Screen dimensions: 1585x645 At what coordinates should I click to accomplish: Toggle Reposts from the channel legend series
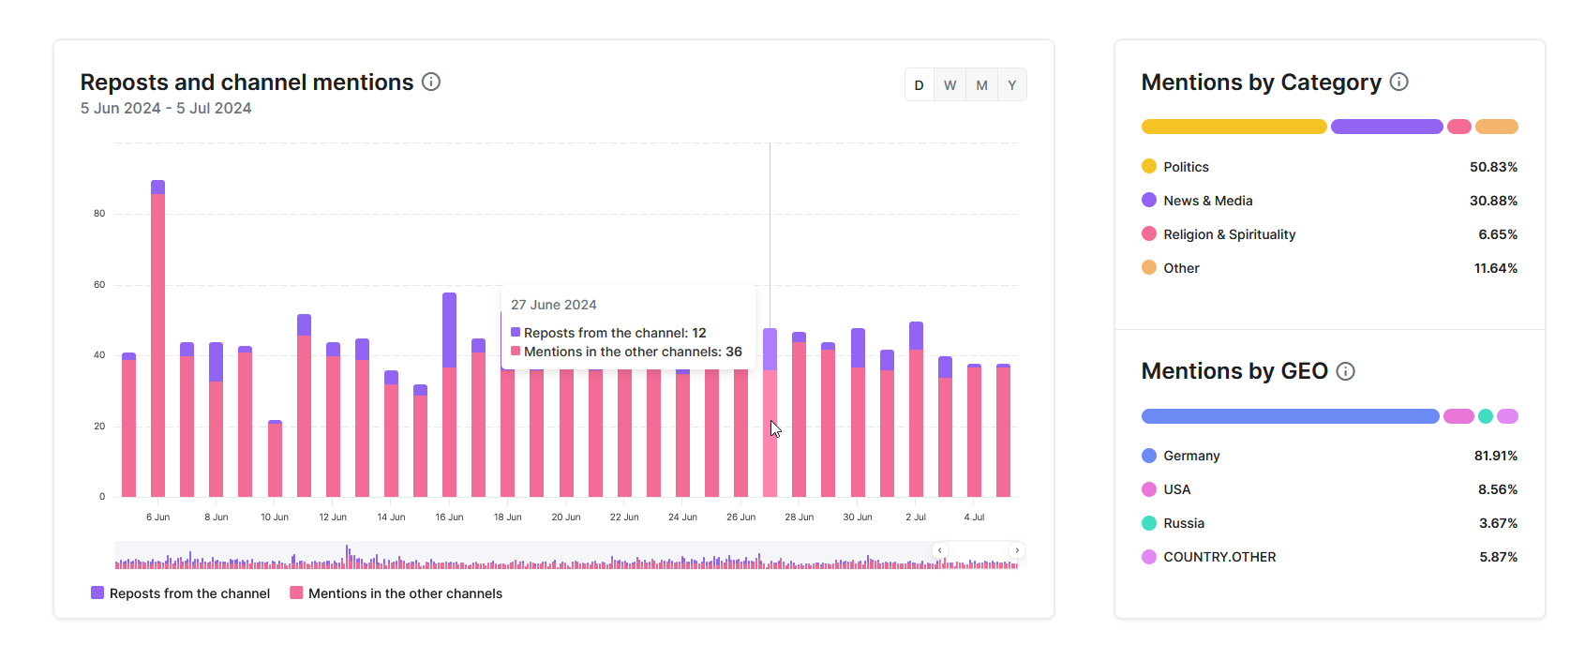[x=180, y=593]
